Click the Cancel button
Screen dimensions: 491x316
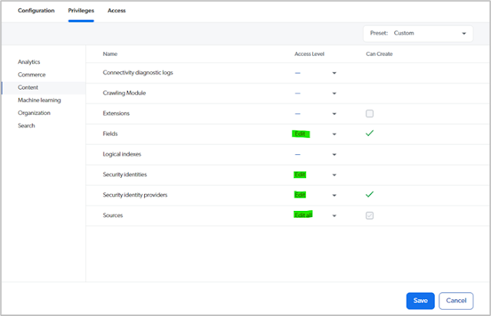coord(456,301)
